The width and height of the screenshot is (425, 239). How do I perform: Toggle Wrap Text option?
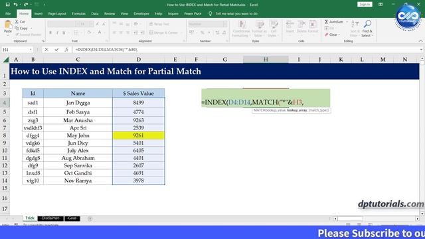159,24
